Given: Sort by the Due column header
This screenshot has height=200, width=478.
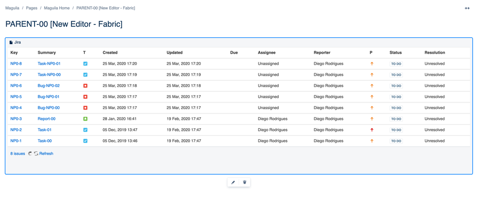Looking at the screenshot, I should point(234,53).
